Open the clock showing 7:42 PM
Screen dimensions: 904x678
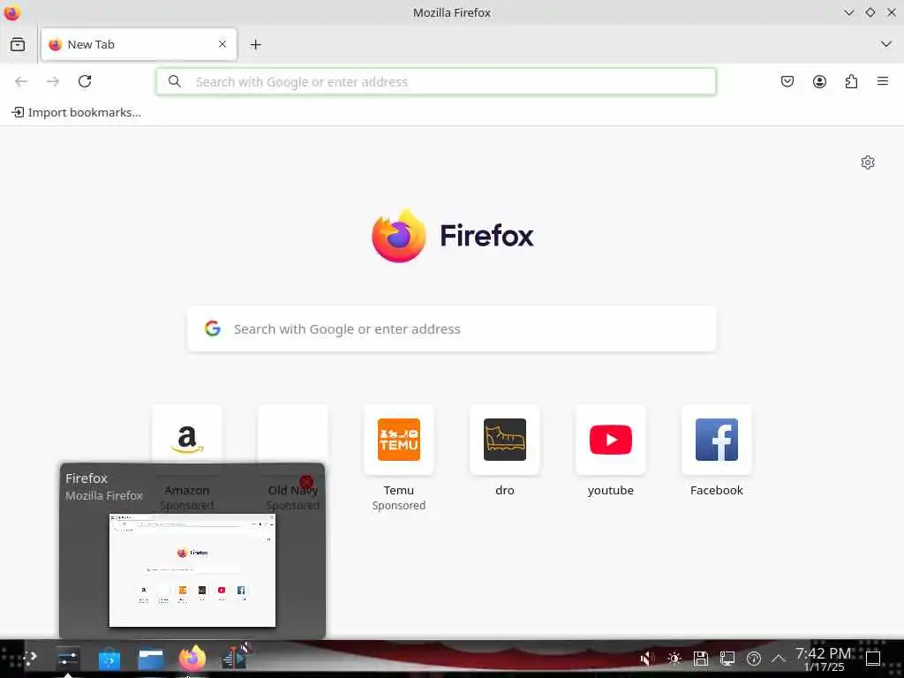pos(824,659)
